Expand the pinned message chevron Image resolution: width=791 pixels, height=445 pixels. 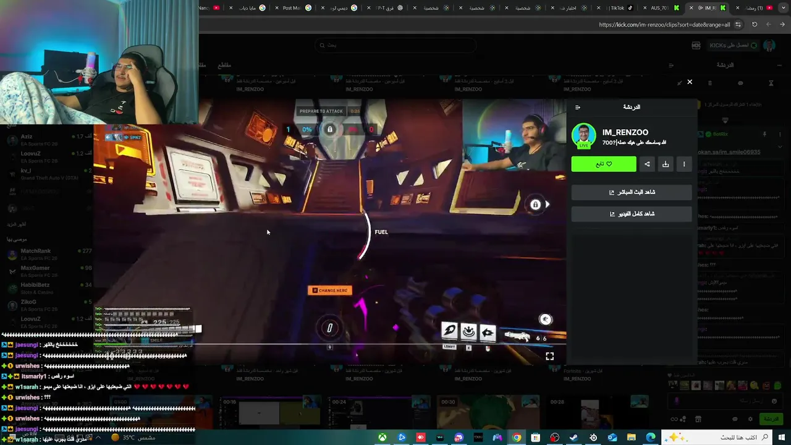pyautogui.click(x=780, y=146)
